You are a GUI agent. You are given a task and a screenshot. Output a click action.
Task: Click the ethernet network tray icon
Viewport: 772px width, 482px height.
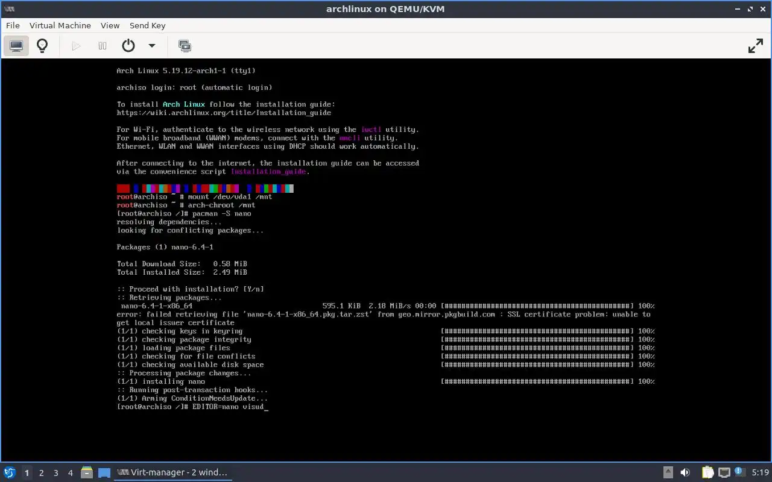pos(724,472)
